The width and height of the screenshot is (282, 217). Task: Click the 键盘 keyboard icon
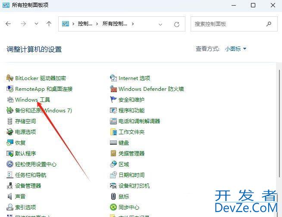(x=113, y=143)
